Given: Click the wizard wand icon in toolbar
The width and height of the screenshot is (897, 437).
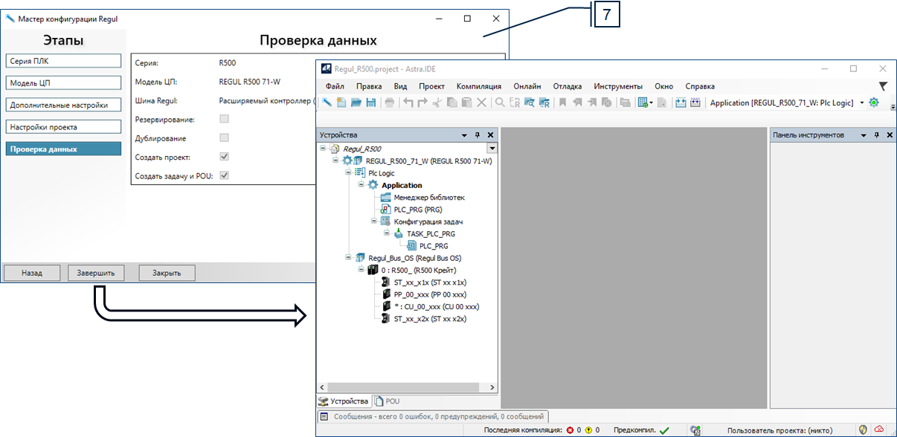Looking at the screenshot, I should coord(327,103).
